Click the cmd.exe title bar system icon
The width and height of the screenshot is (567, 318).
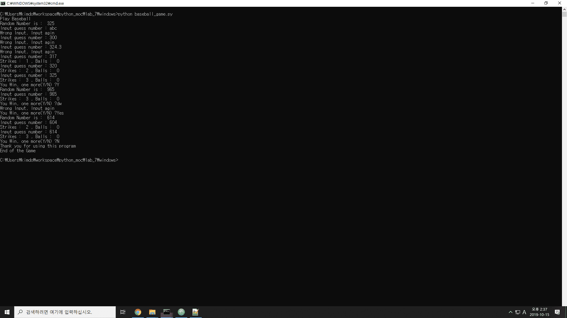3,3
